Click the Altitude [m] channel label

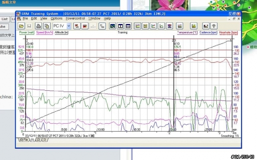(x=61, y=32)
